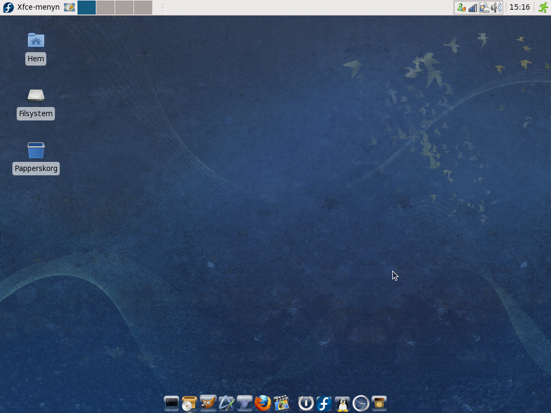Launch Firefox from the dock
This screenshot has height=413, width=551.
point(263,403)
